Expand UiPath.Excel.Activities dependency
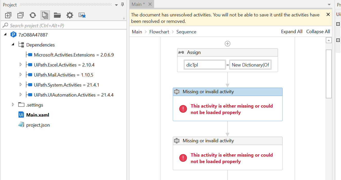Screen dimensions: 341x180 (21, 65)
